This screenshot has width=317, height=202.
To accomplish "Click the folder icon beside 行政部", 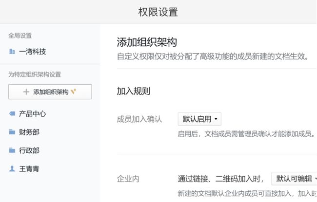I will coord(12,150).
